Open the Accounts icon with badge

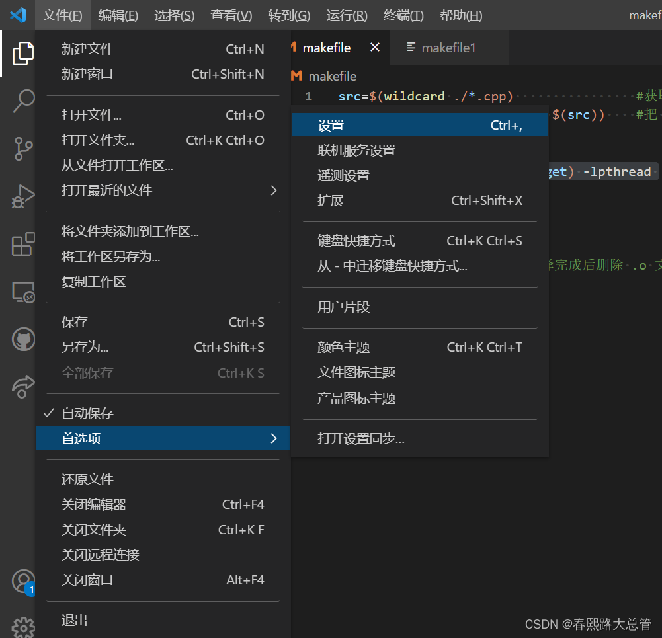23,582
